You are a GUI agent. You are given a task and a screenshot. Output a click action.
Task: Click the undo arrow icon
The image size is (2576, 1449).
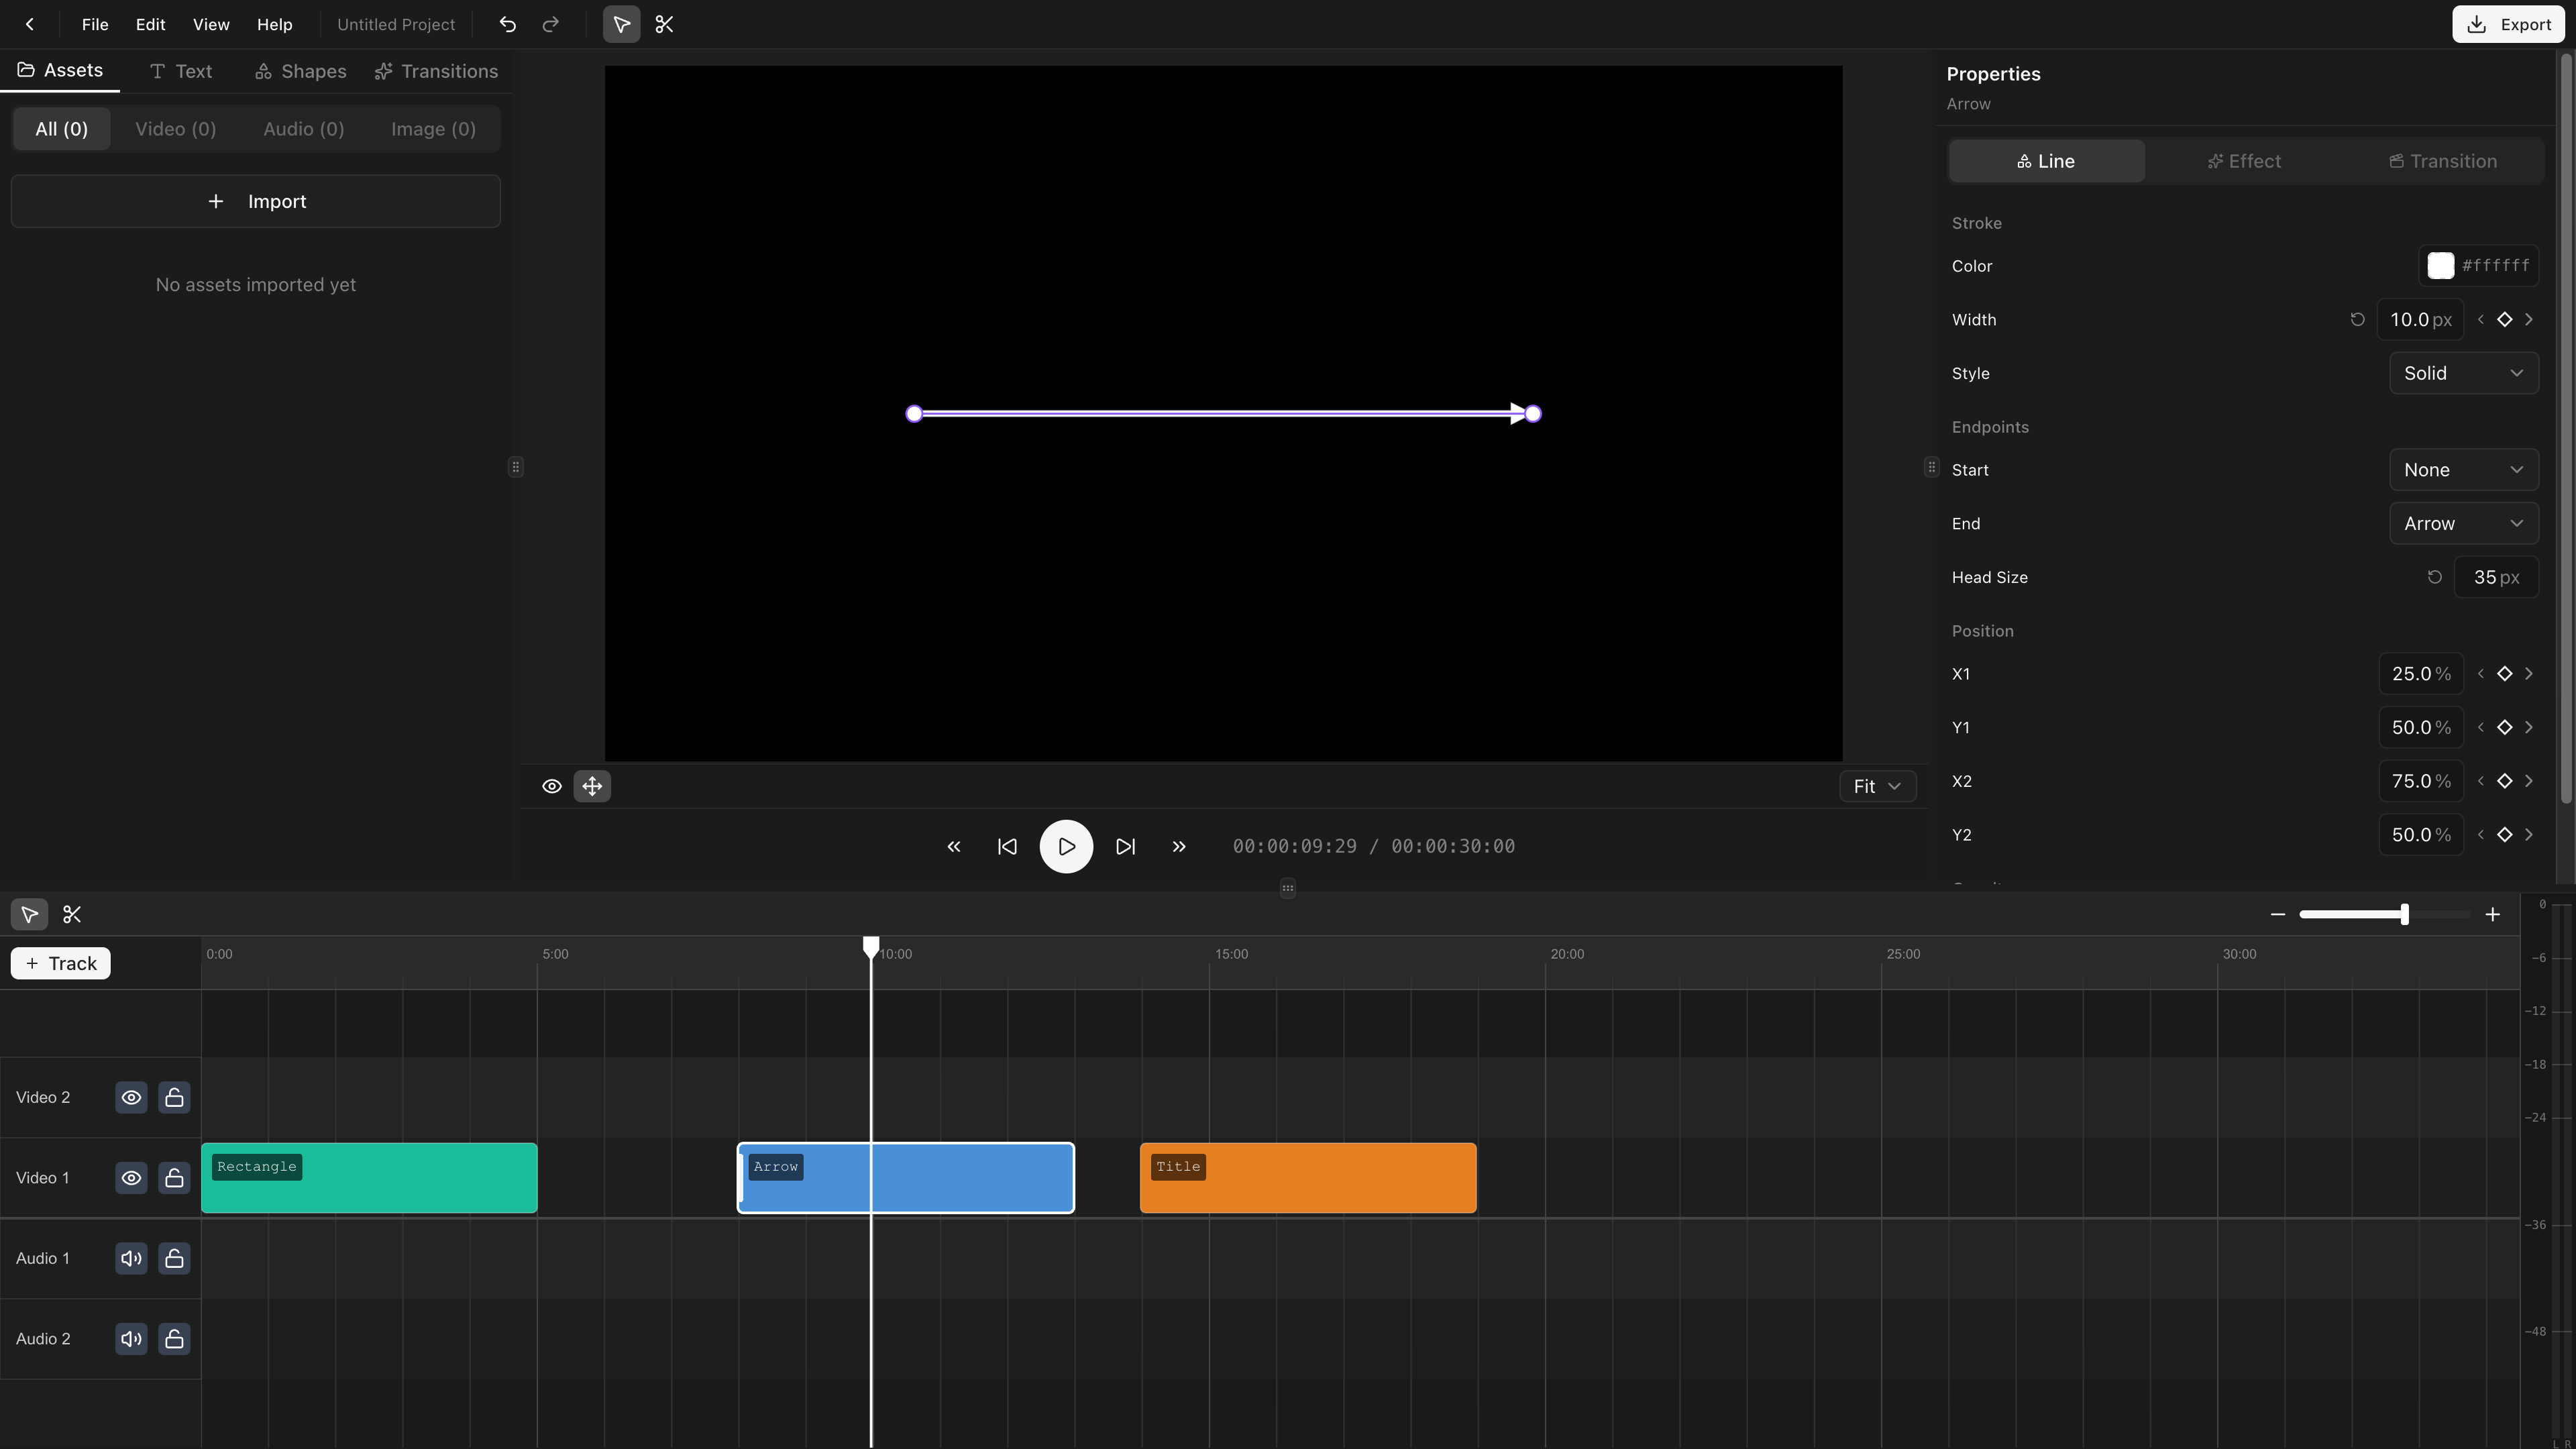pyautogui.click(x=507, y=24)
